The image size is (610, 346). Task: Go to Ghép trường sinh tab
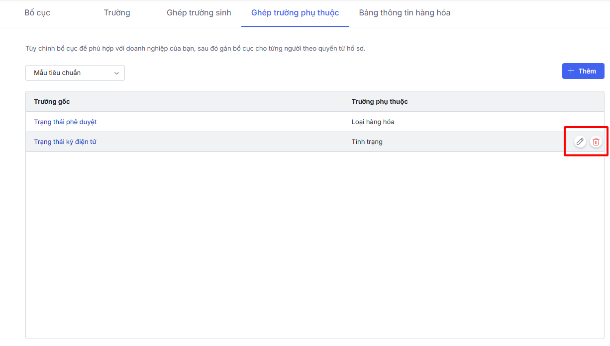click(199, 13)
